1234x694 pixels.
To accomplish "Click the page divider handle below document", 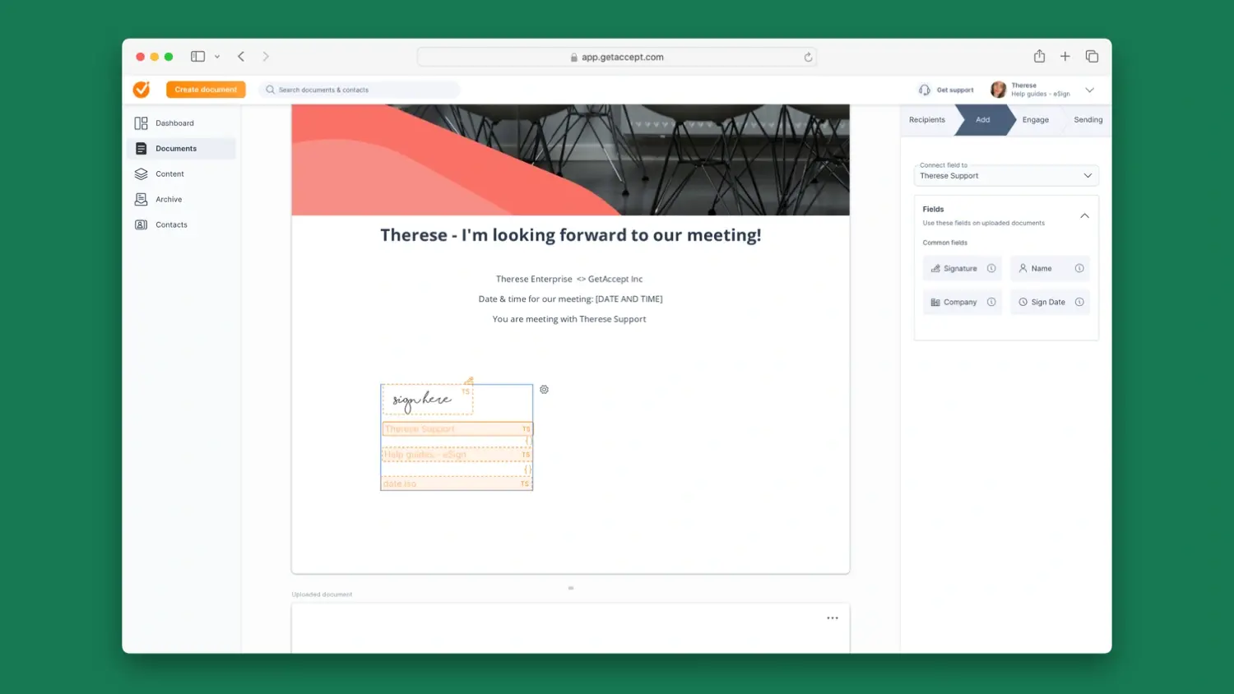I will (x=571, y=588).
